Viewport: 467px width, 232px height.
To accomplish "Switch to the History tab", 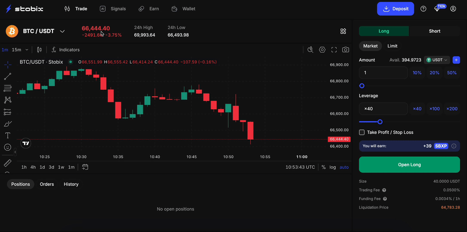I will point(71,184).
